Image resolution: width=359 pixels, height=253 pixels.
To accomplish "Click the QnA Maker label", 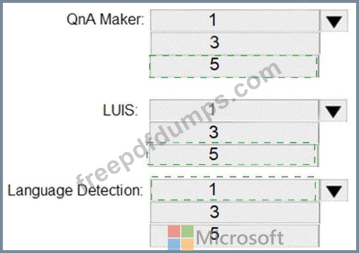I will point(105,19).
